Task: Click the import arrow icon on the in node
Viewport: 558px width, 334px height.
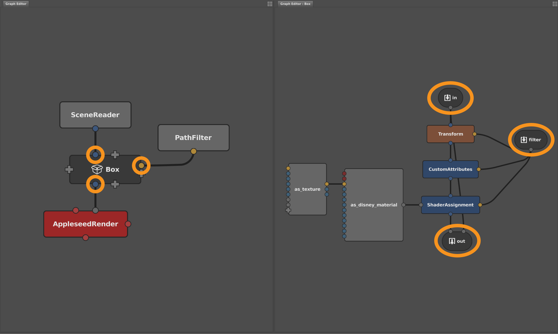Action: [447, 98]
